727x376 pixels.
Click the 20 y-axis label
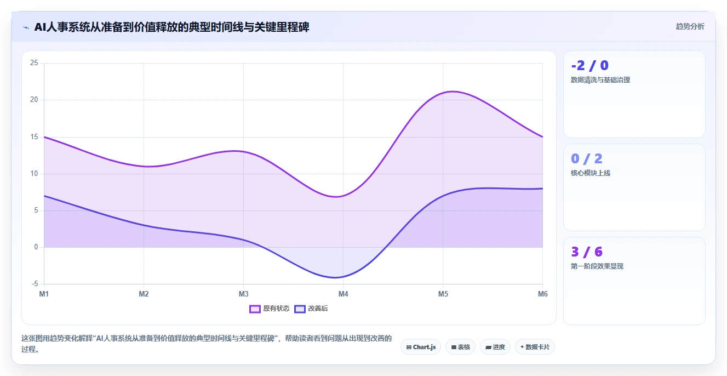coord(34,100)
